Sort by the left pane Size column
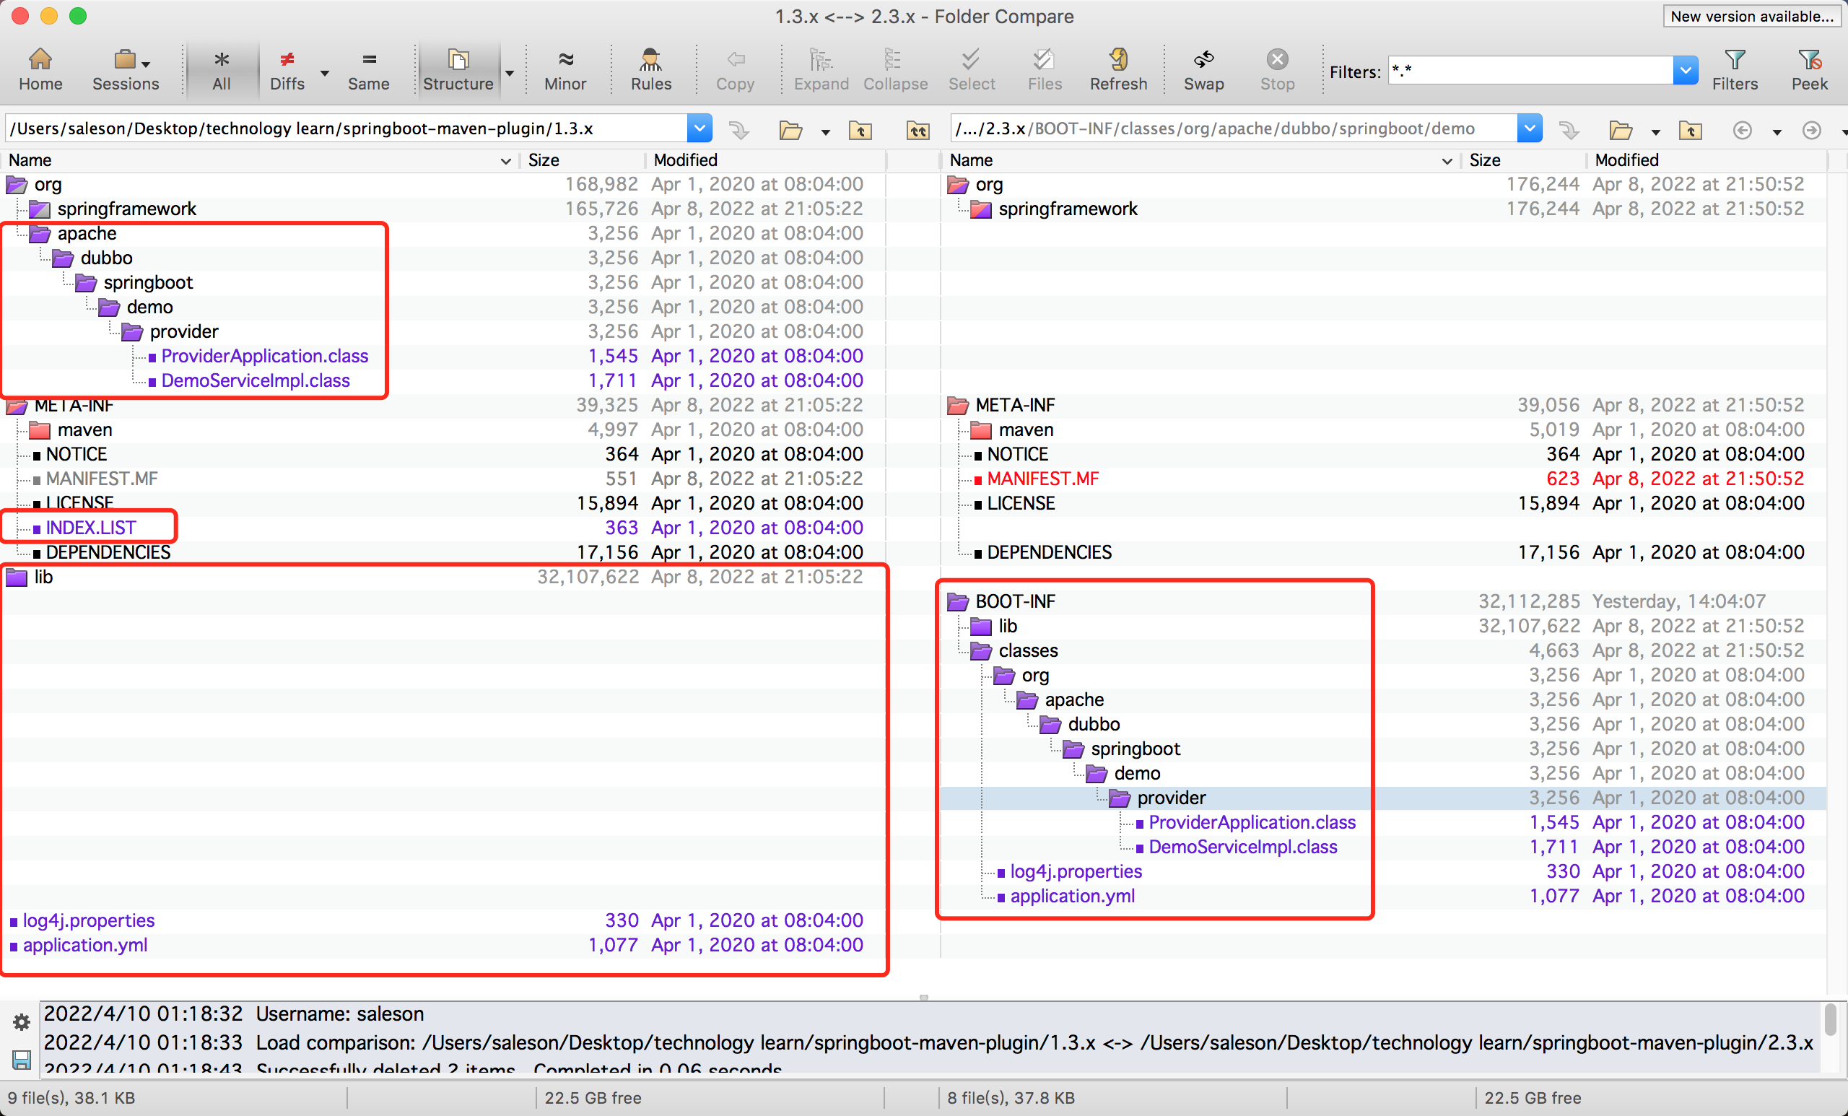Viewport: 1848px width, 1116px height. (544, 160)
